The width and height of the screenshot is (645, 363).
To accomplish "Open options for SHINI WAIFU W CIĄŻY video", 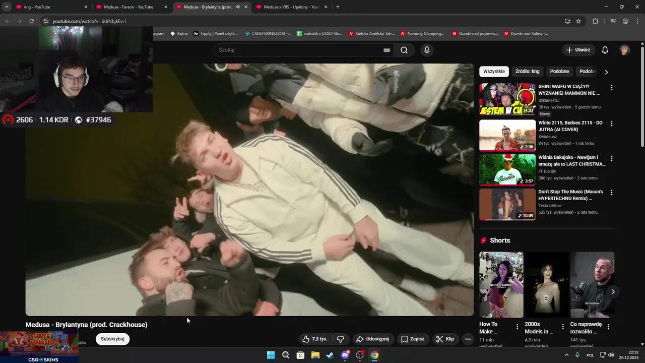I will [x=612, y=87].
